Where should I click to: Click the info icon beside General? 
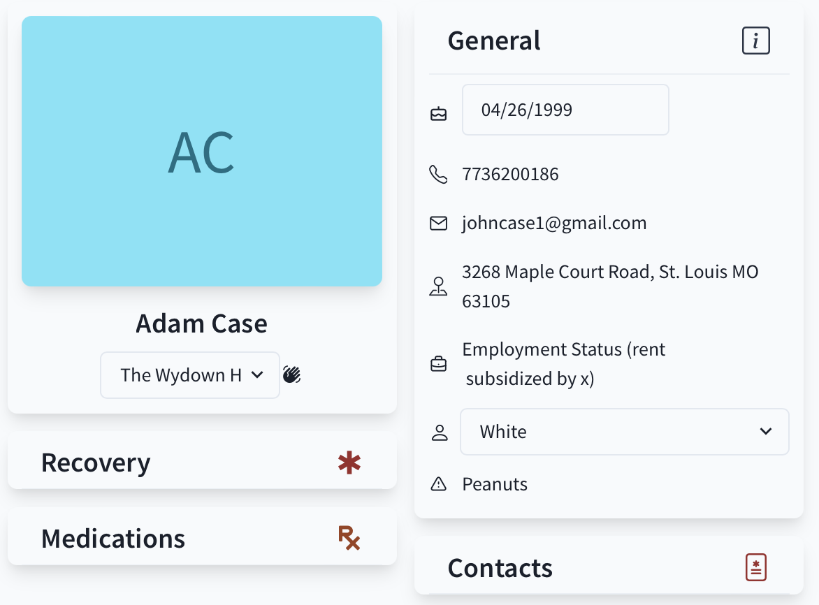(756, 41)
